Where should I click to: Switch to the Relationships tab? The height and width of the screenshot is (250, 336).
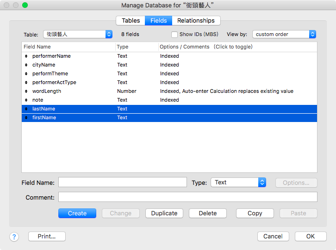(x=196, y=20)
